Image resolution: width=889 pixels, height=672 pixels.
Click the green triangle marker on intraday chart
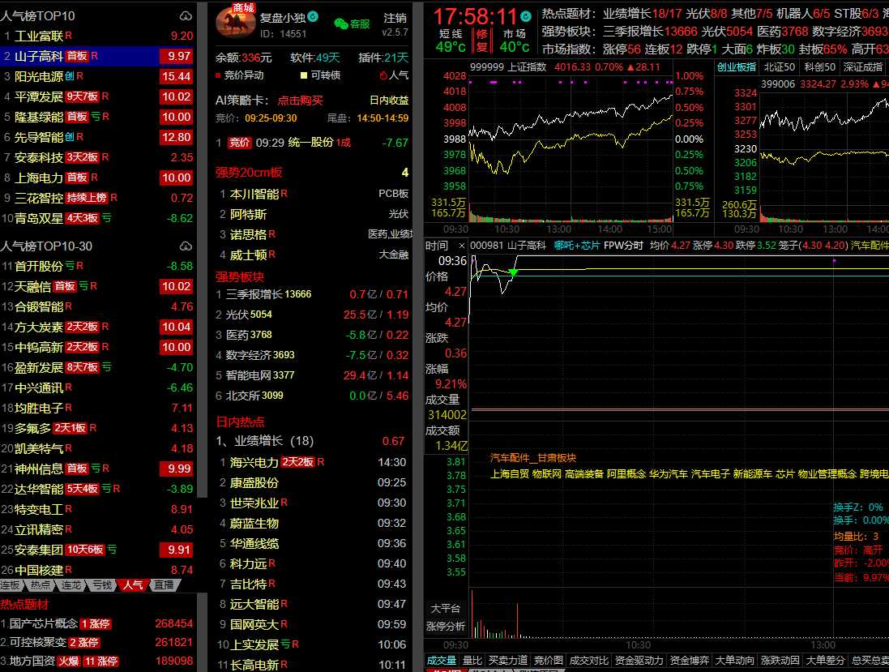513,272
